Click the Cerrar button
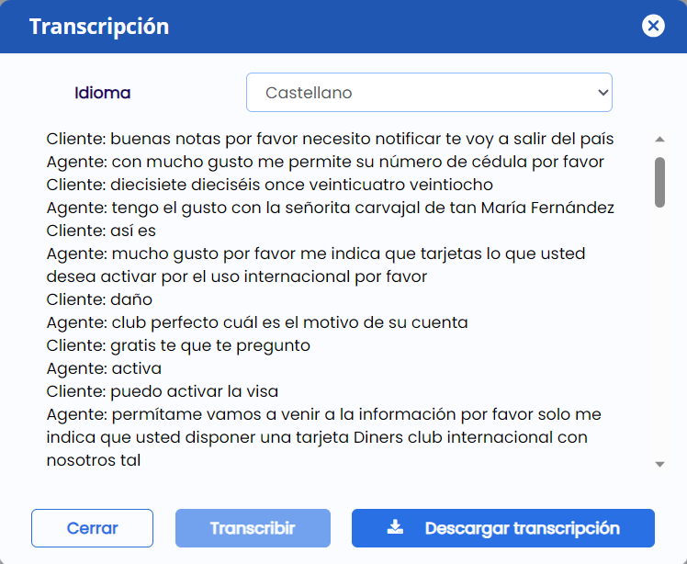The image size is (687, 564). 92,528
